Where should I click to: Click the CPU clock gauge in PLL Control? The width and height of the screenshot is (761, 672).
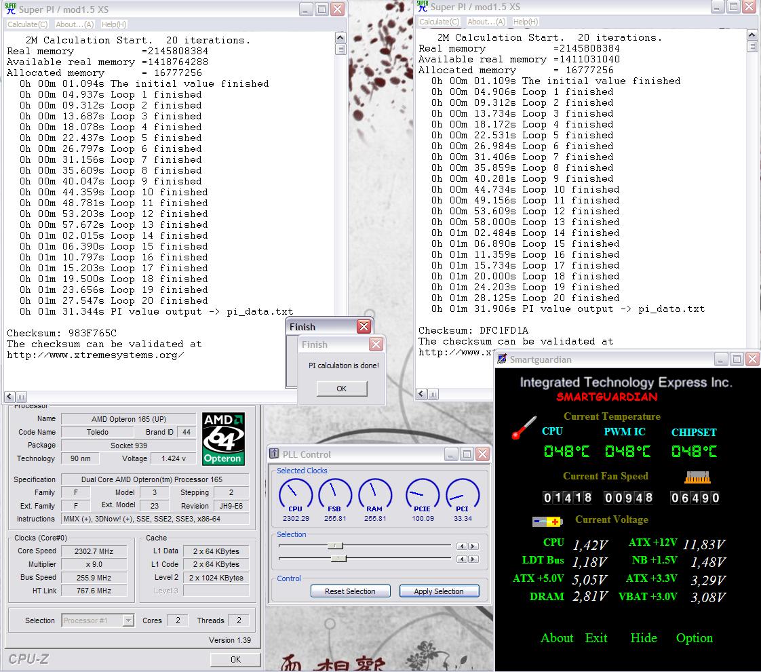(296, 495)
